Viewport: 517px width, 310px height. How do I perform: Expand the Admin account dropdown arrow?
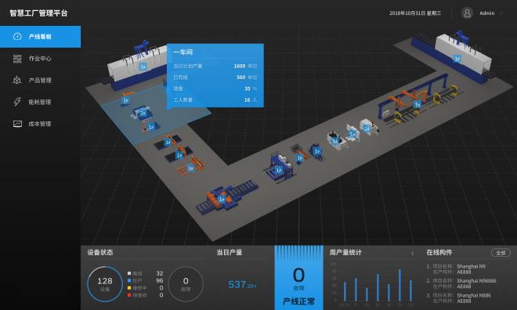click(501, 13)
